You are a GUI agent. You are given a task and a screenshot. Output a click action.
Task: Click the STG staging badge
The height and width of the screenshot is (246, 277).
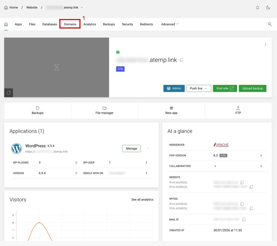coord(120,69)
